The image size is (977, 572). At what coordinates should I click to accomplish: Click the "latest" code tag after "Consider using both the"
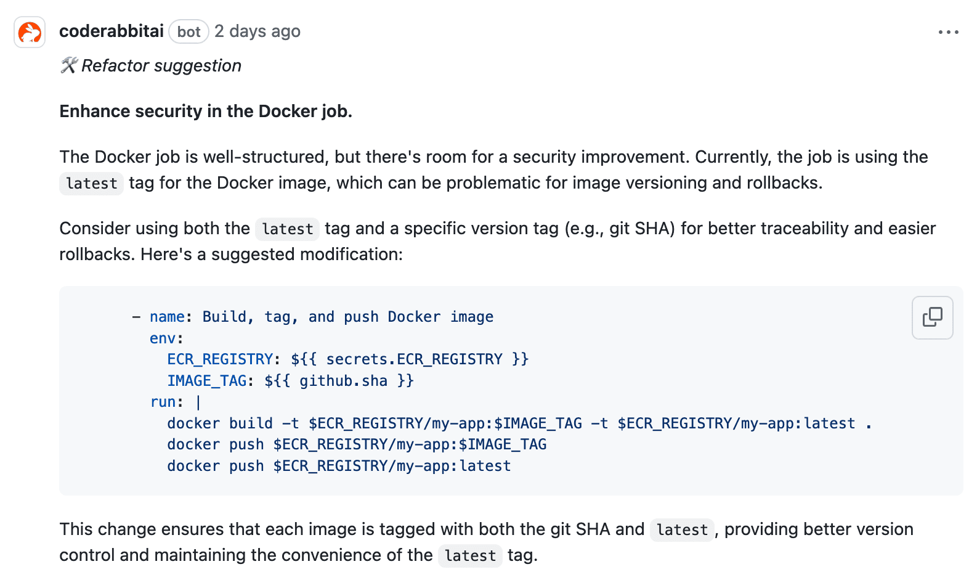coord(288,229)
